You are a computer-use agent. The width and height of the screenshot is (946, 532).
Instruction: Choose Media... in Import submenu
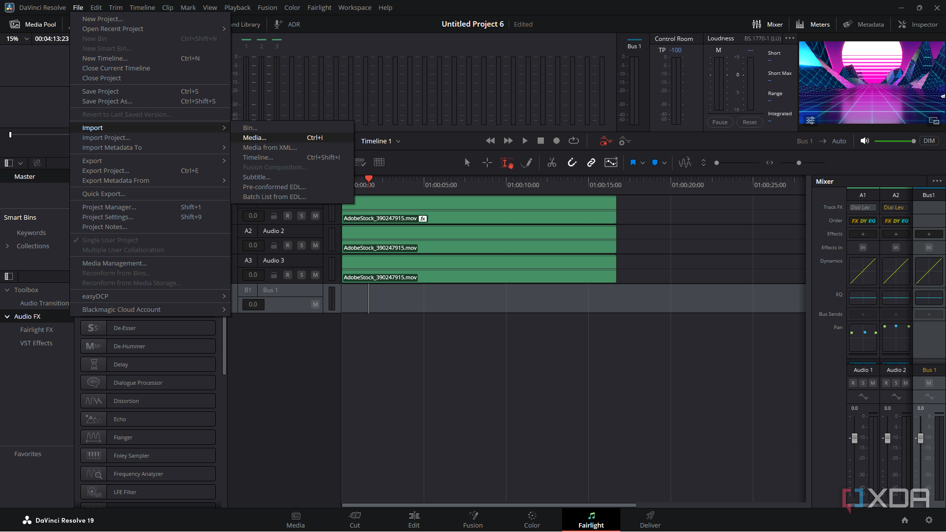pos(292,137)
